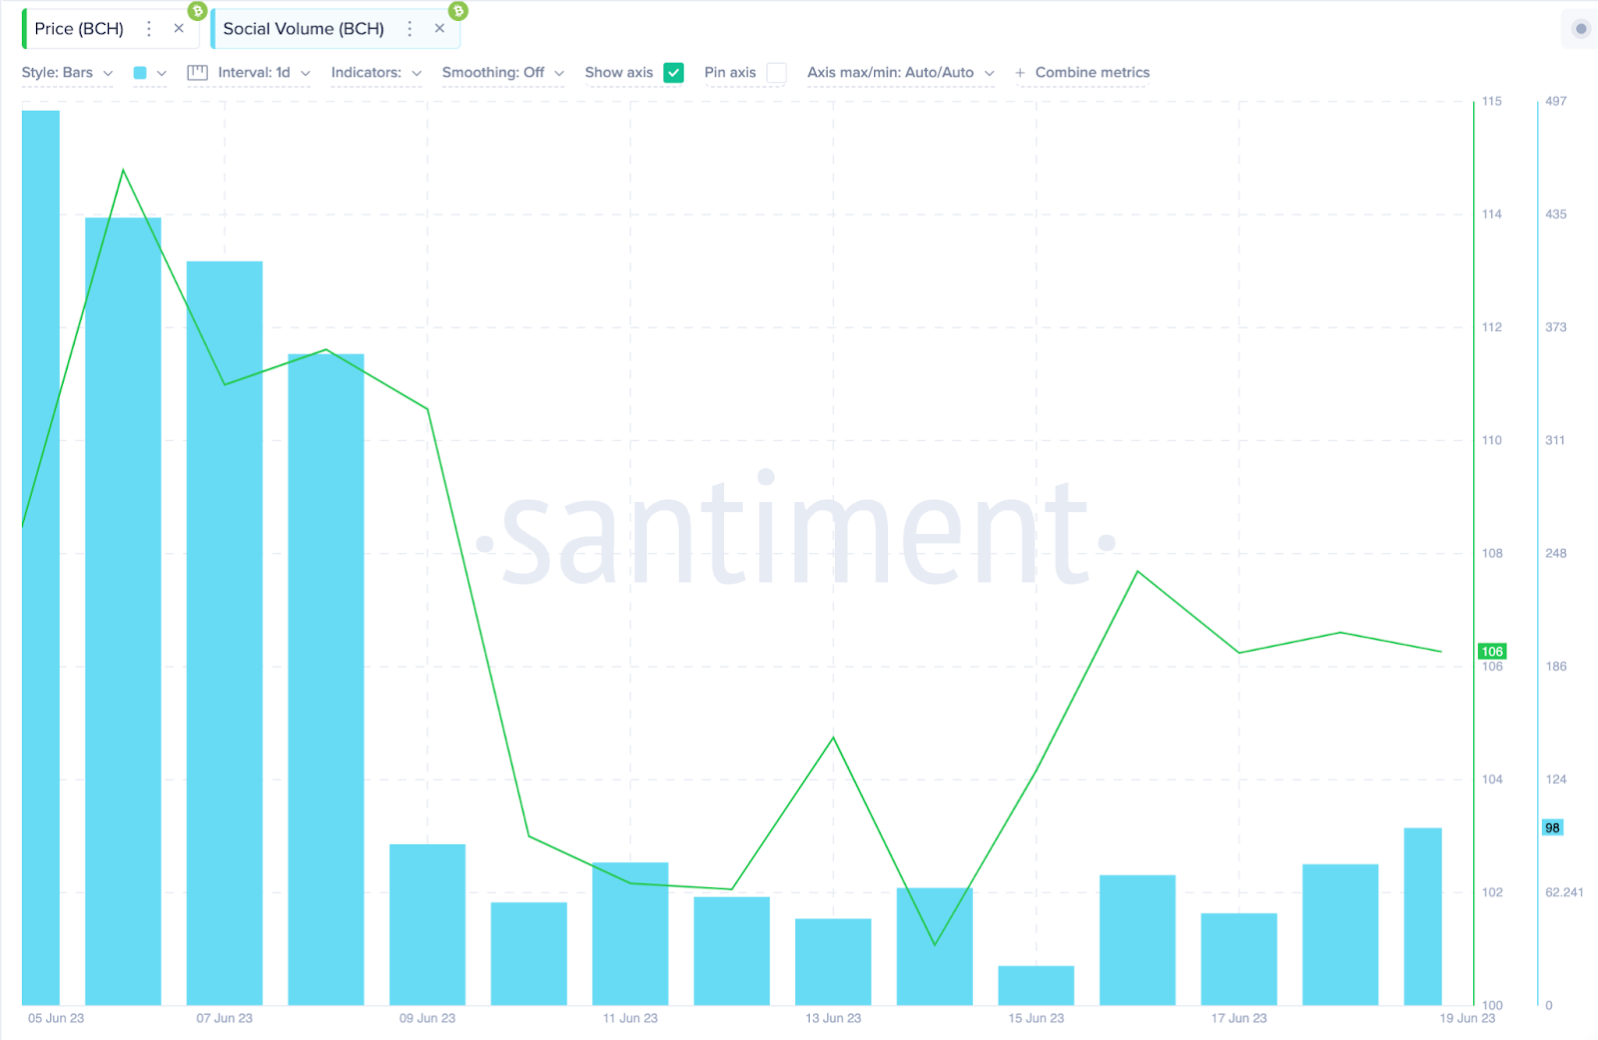Uncheck the Show axis checkbox

click(x=674, y=73)
